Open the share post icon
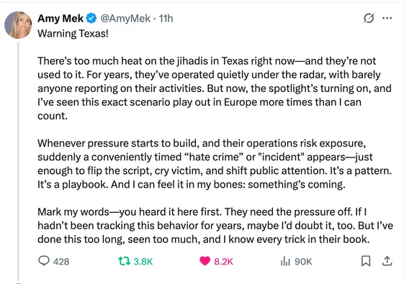 coord(387,261)
